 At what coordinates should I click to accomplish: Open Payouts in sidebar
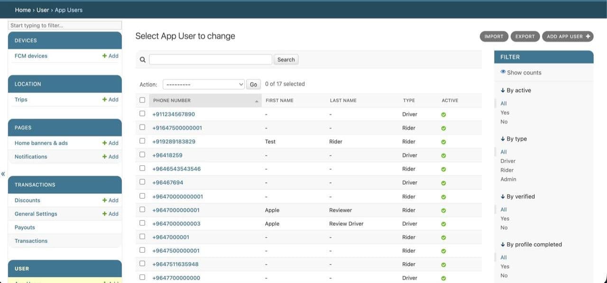(25, 227)
